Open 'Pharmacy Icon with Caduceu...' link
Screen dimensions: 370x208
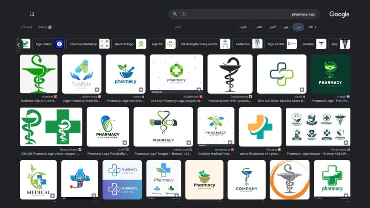(230, 101)
